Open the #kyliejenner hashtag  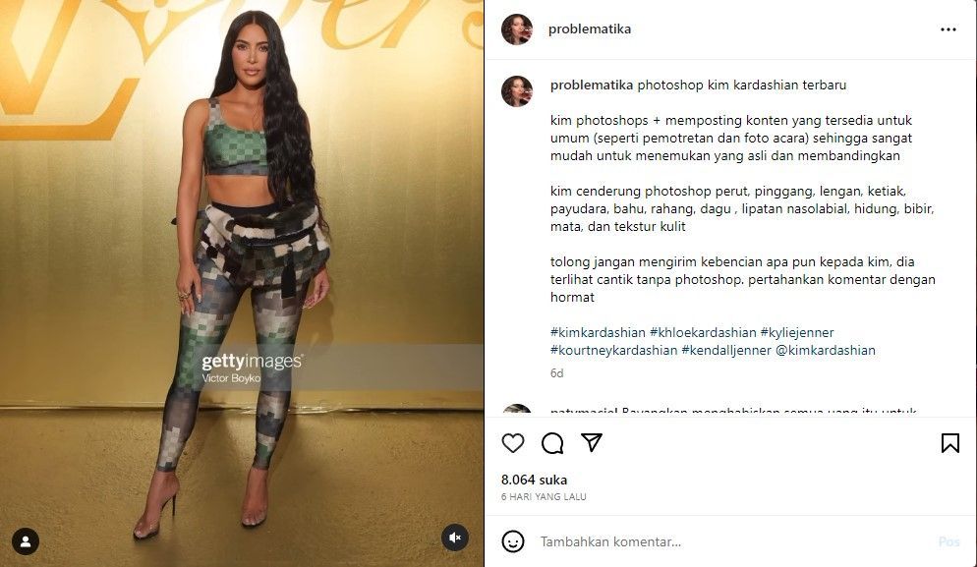(797, 333)
